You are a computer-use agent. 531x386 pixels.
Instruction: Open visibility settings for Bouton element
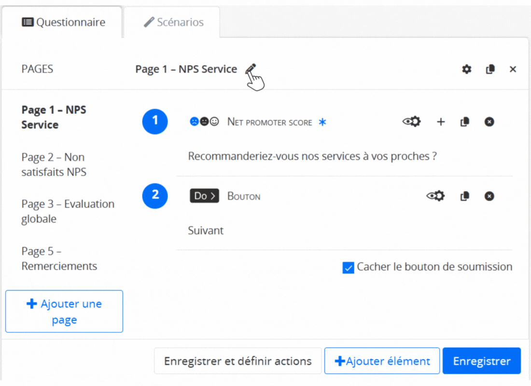435,196
